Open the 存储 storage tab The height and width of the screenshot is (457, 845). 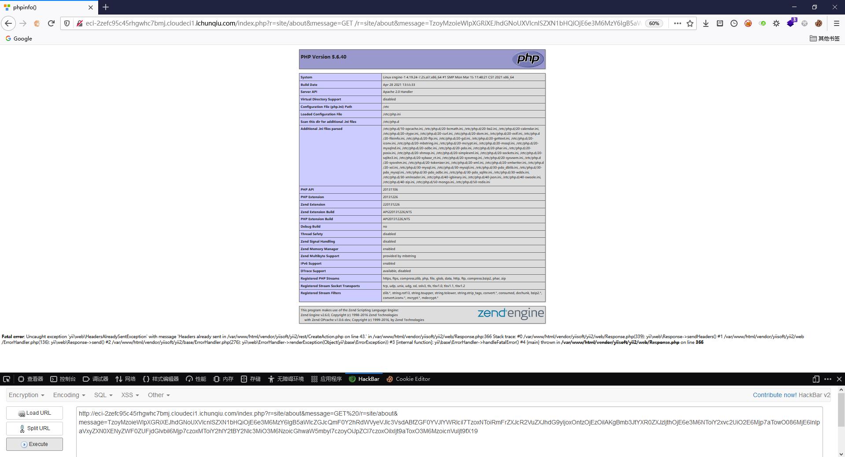click(x=251, y=379)
